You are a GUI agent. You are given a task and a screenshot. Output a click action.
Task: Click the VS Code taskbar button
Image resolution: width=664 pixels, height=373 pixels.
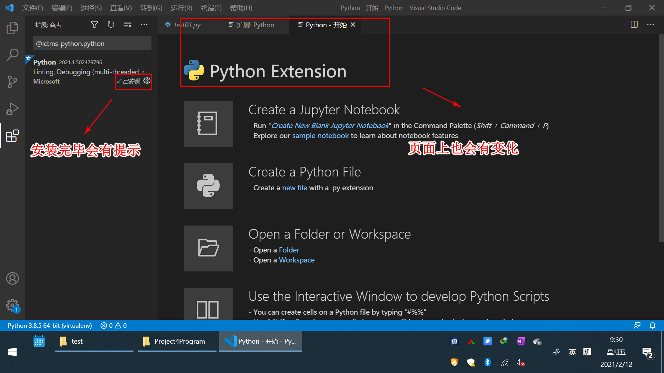(x=261, y=341)
